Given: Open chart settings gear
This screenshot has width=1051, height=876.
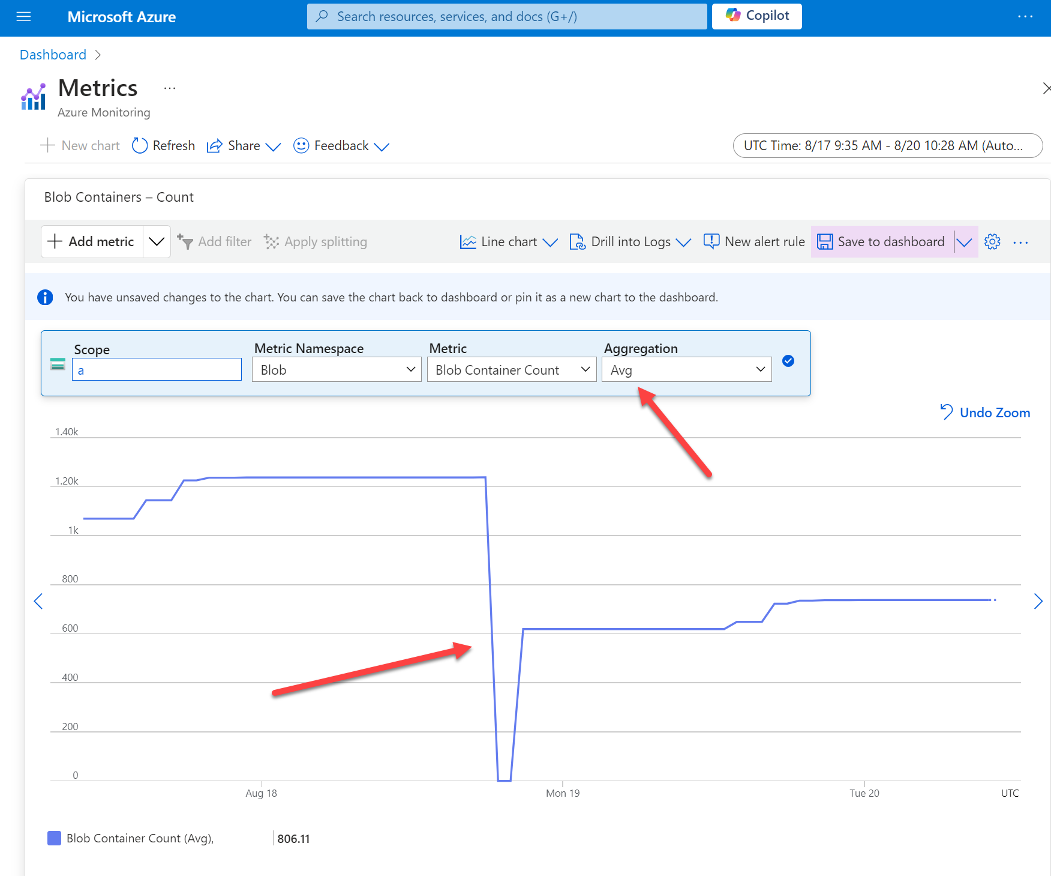Looking at the screenshot, I should 992,241.
